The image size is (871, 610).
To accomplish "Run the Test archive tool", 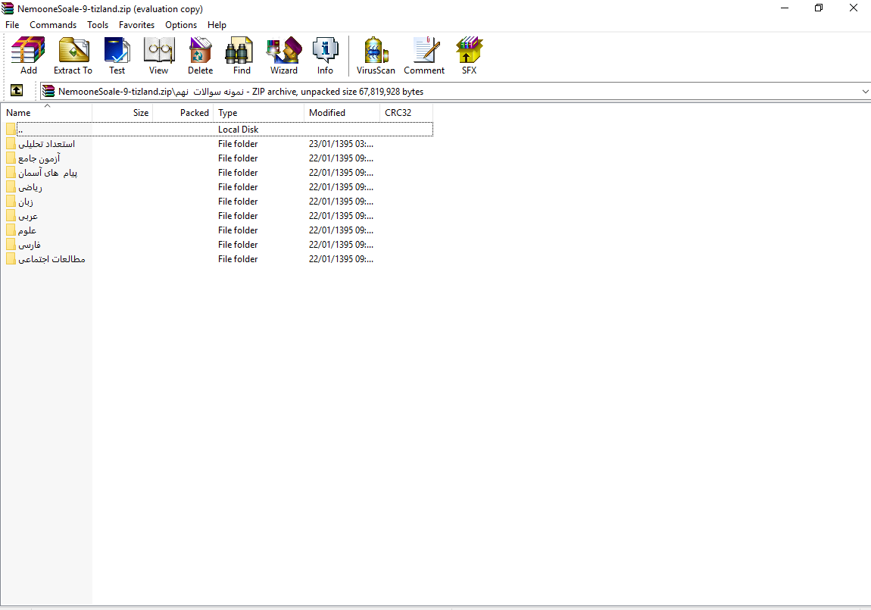I will pos(117,55).
